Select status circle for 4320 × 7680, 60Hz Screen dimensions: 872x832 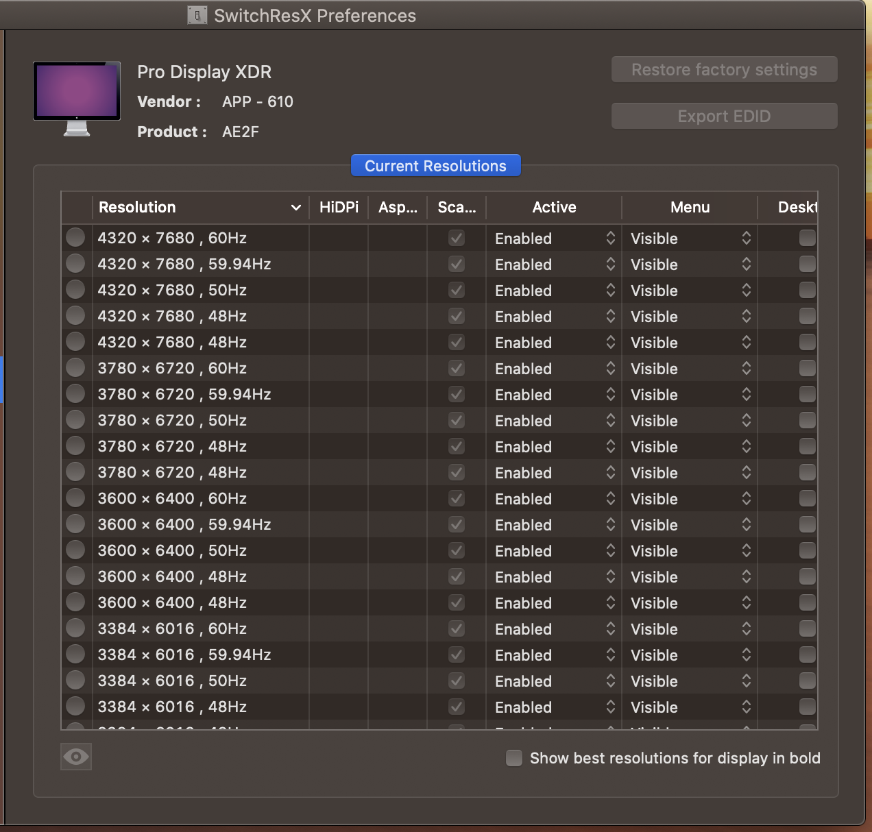pos(75,237)
